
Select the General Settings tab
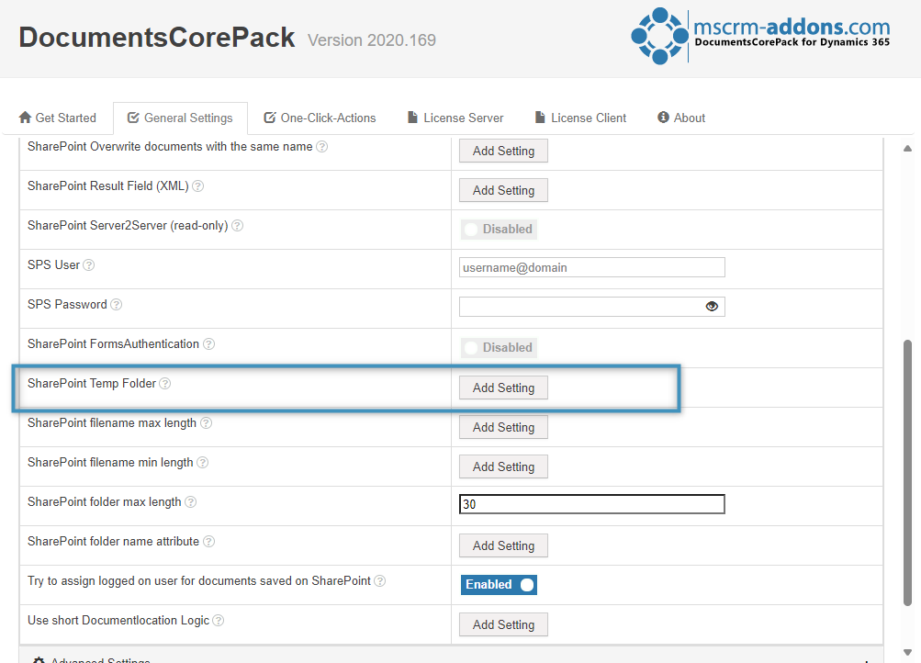pos(180,118)
